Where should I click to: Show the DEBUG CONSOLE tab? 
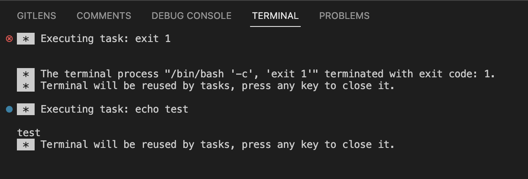191,16
